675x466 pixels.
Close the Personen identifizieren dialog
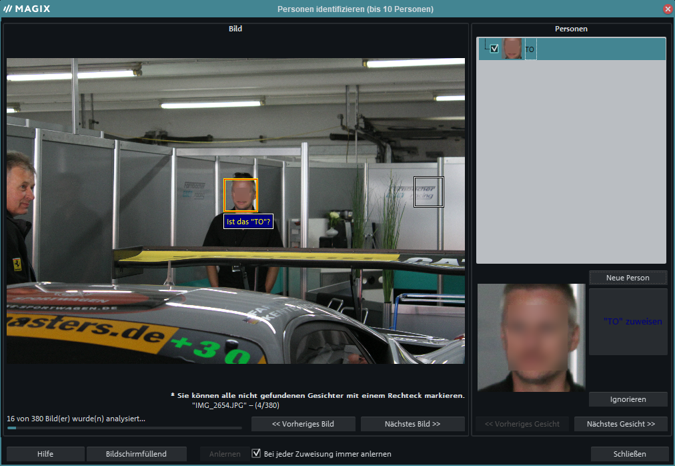[667, 9]
